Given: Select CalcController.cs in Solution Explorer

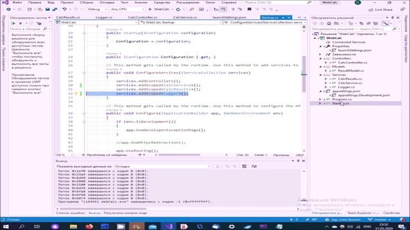Looking at the screenshot, I should [x=352, y=63].
